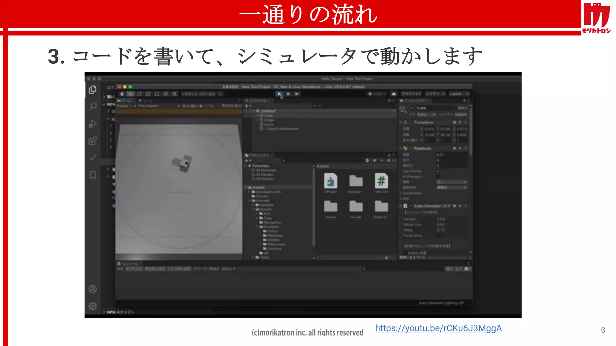Select Unity Move tool
The height and width of the screenshot is (346, 616).
tap(131, 94)
